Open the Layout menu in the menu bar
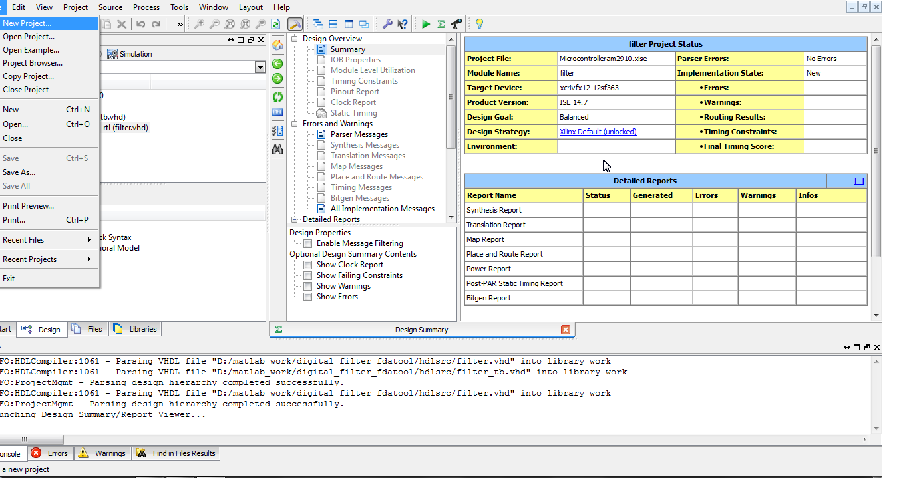Screen dimensions: 909x478 [251, 7]
